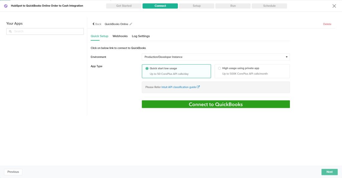This screenshot has width=342, height=178.
Task: Focus the Your Apps search field
Action: (x=45, y=31)
